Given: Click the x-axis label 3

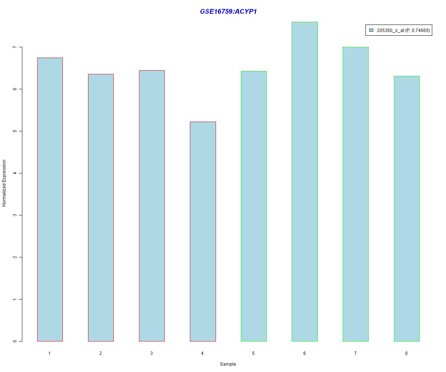Looking at the screenshot, I should tap(152, 353).
